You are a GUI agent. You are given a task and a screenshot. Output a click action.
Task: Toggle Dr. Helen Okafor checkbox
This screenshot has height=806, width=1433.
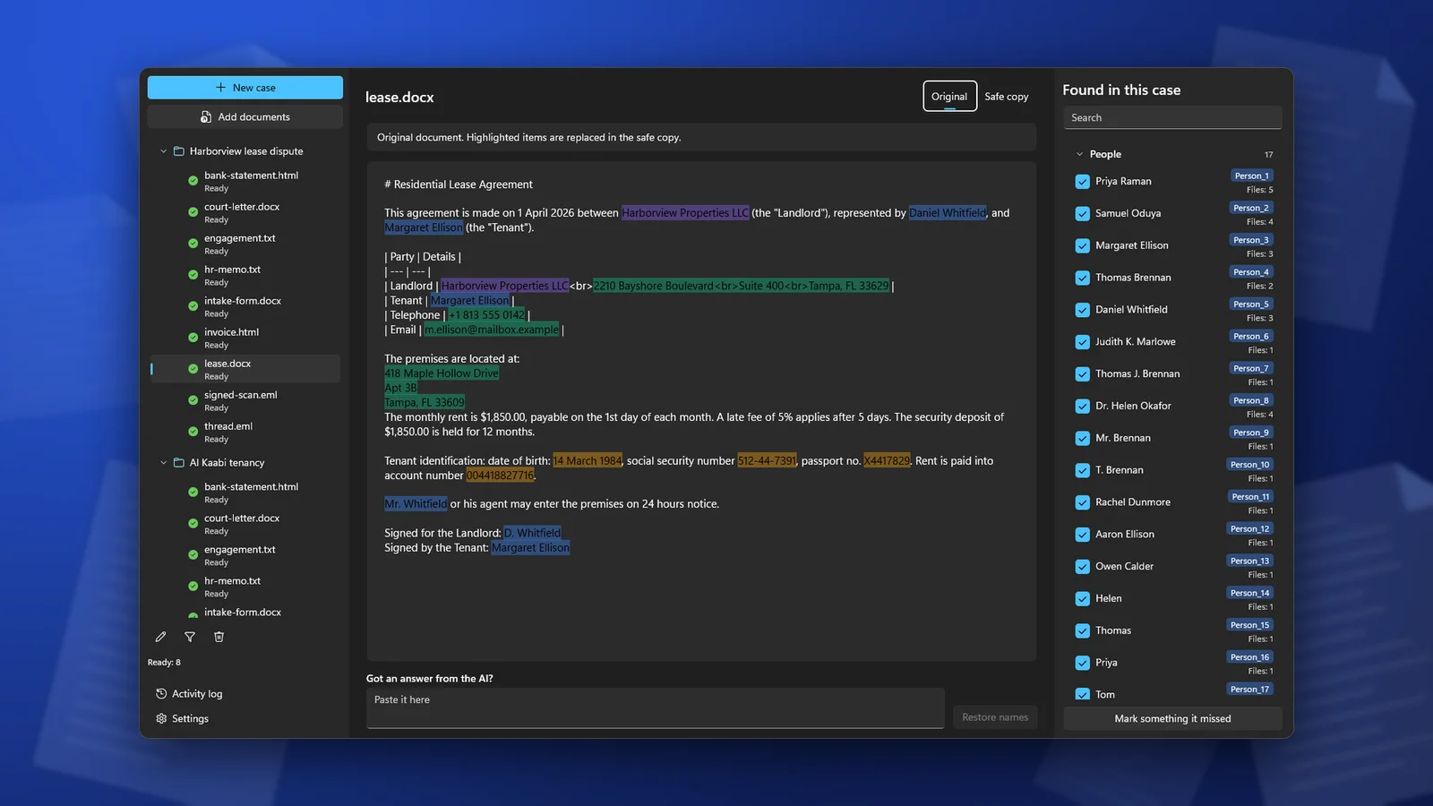[1083, 407]
